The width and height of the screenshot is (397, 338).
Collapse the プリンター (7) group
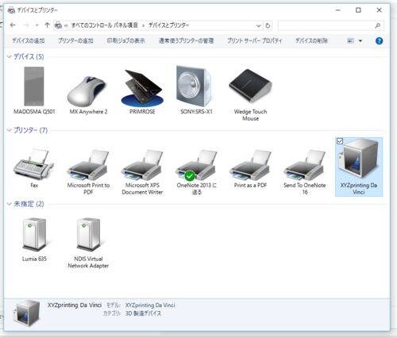click(x=10, y=130)
